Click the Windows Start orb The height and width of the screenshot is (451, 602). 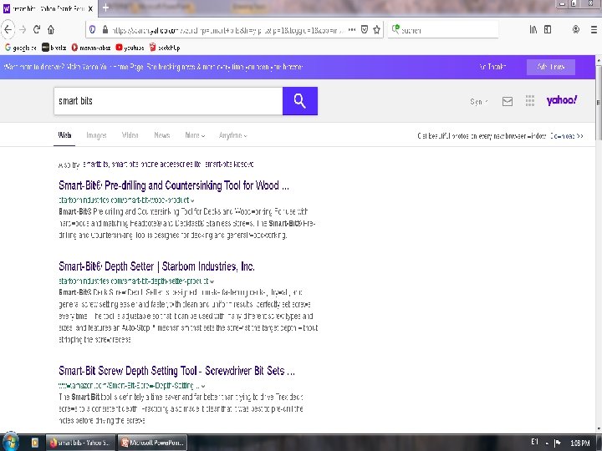[x=10, y=442]
